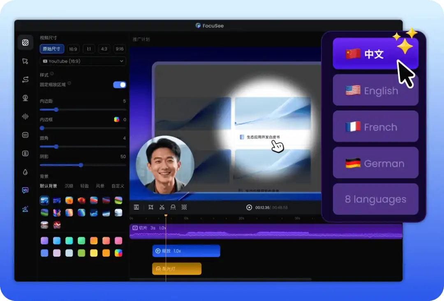Open the audio waveform sidebar panel

(x=25, y=116)
